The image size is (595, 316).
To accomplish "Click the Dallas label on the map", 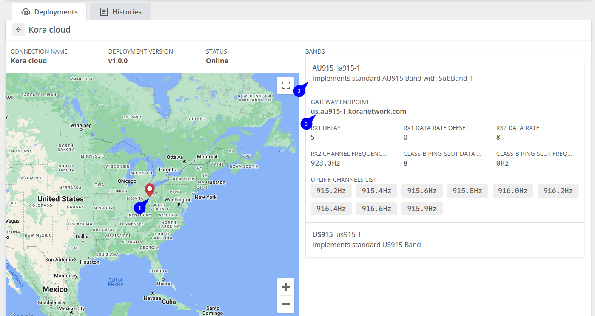I will (x=83, y=237).
